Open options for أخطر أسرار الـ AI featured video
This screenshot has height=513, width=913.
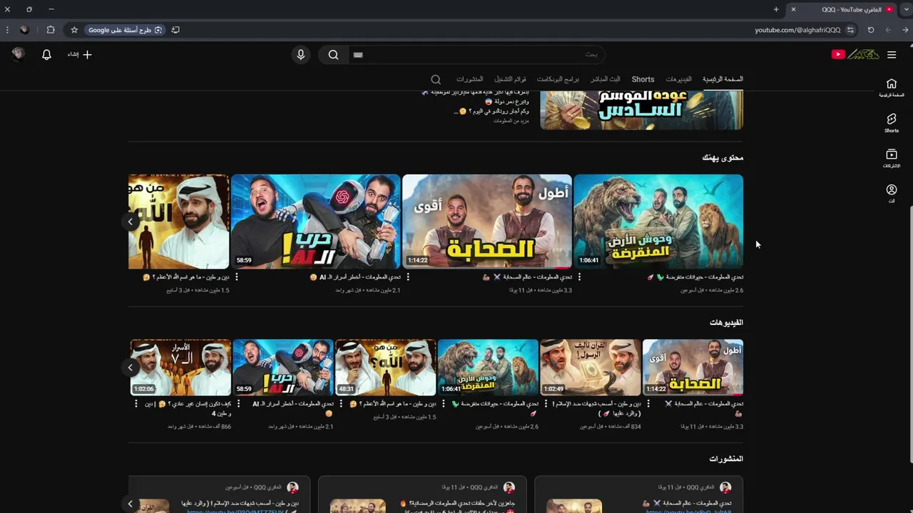237,277
